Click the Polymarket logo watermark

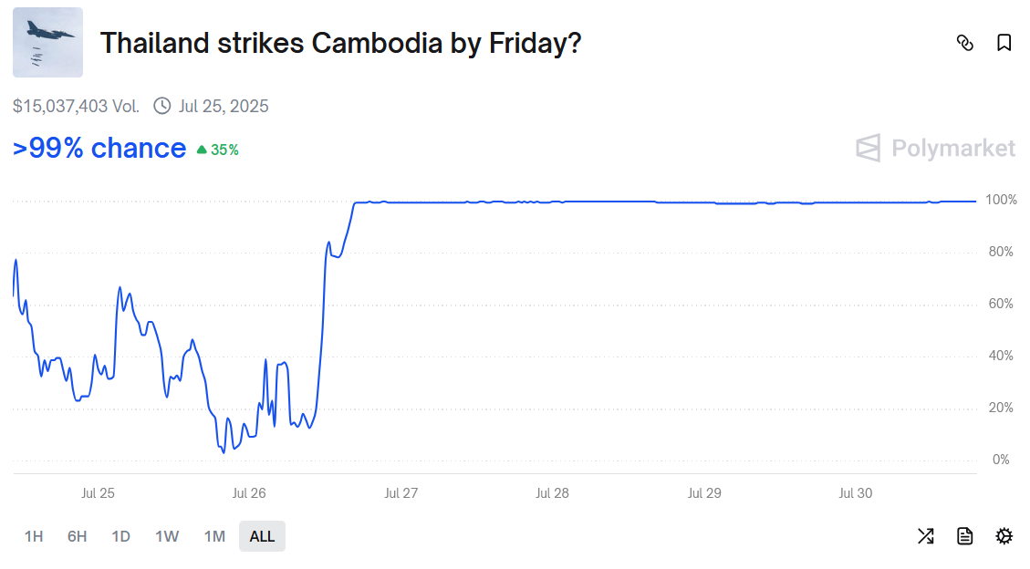(935, 148)
